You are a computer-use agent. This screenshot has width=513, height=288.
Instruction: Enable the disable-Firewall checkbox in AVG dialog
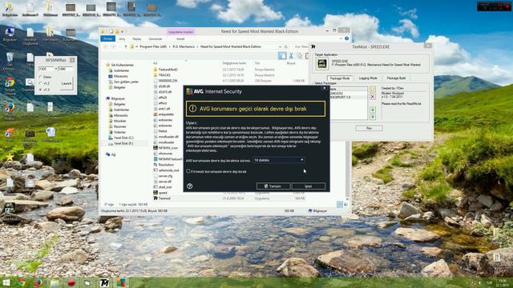(x=188, y=171)
